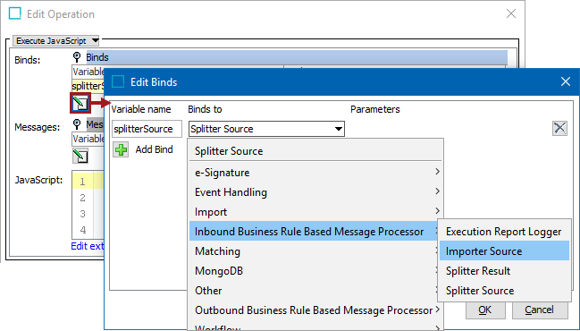This screenshot has height=331, width=580.
Task: Close the Edit Binds dialog
Action: [x=565, y=81]
